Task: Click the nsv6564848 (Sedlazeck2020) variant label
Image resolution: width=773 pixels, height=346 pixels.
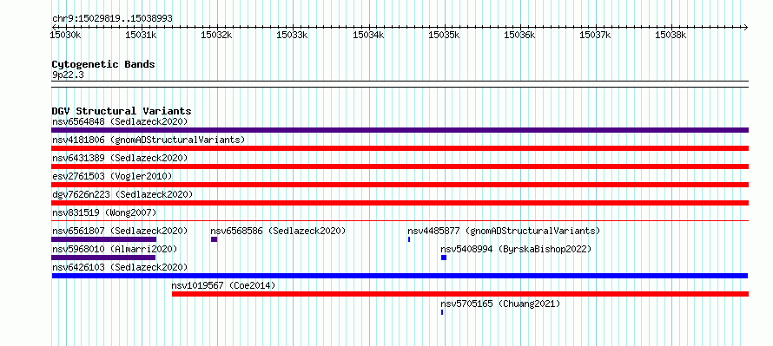Action: click(x=120, y=121)
